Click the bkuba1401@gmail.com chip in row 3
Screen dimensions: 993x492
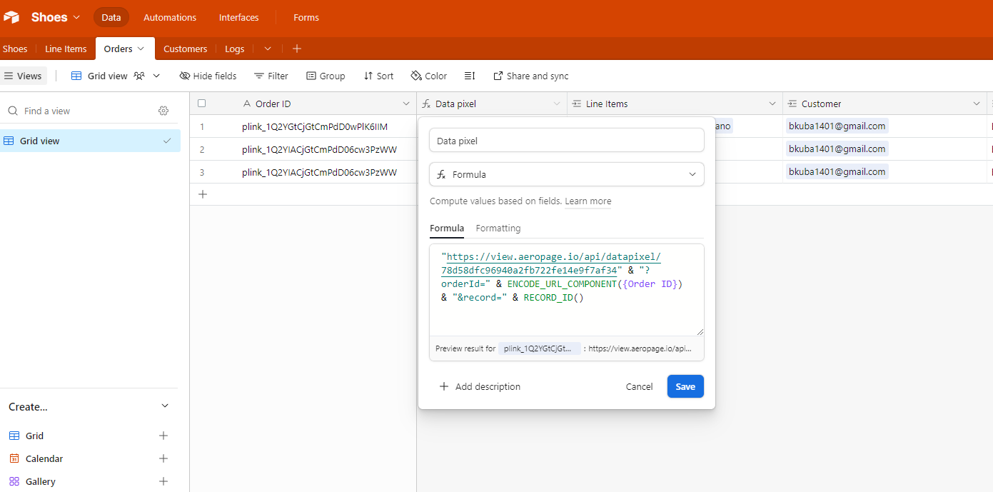click(x=837, y=172)
